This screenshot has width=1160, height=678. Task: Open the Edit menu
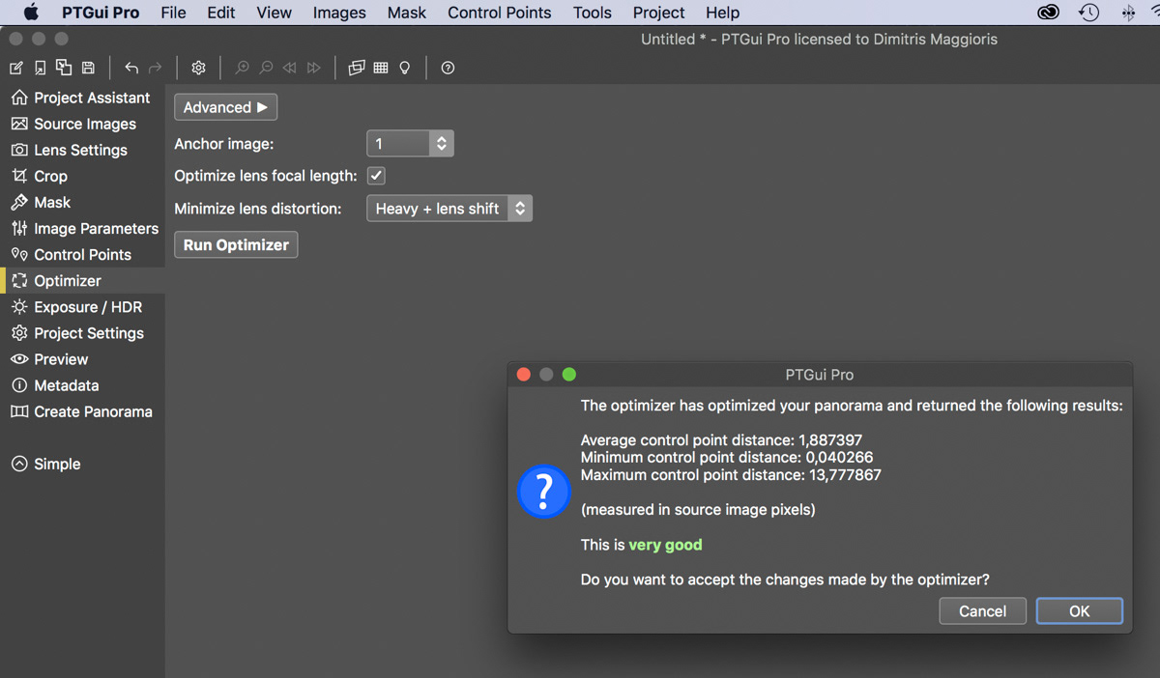221,13
